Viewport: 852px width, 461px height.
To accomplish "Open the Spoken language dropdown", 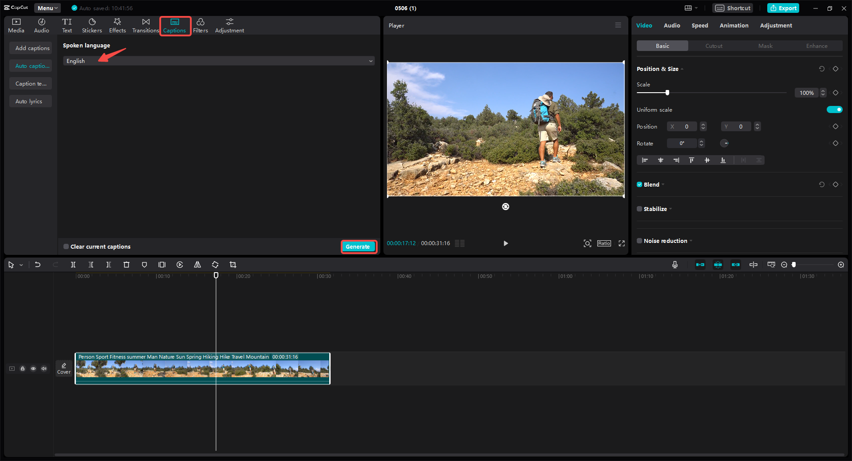I will pyautogui.click(x=218, y=61).
